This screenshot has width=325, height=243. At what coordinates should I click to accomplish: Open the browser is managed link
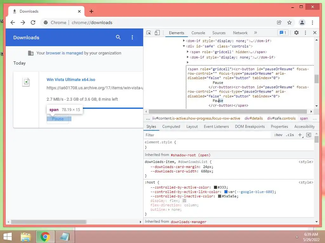coord(64,53)
